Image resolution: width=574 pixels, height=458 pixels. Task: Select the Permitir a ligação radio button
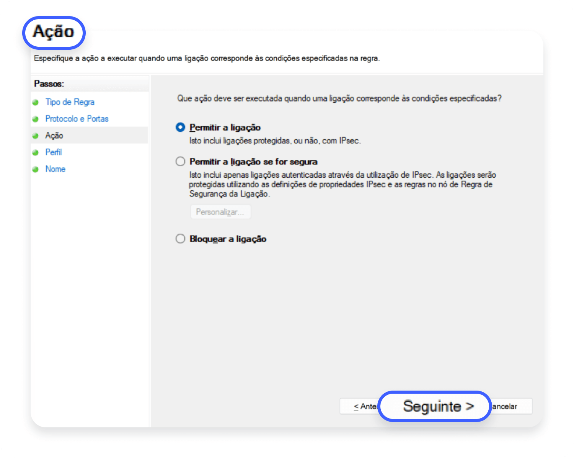(x=180, y=127)
